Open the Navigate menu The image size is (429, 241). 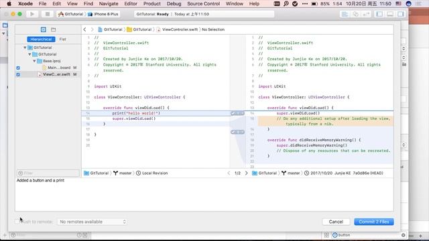pyautogui.click(x=109, y=3)
